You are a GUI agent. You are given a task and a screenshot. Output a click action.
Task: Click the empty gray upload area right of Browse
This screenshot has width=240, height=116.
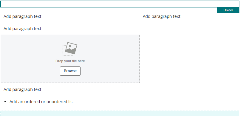(x=109, y=71)
